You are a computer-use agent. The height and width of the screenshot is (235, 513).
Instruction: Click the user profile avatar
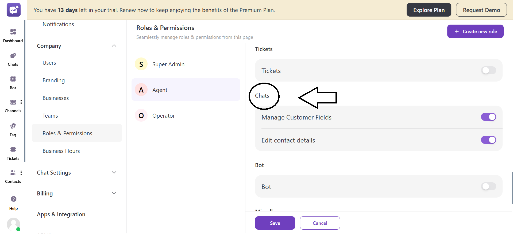[x=13, y=224]
